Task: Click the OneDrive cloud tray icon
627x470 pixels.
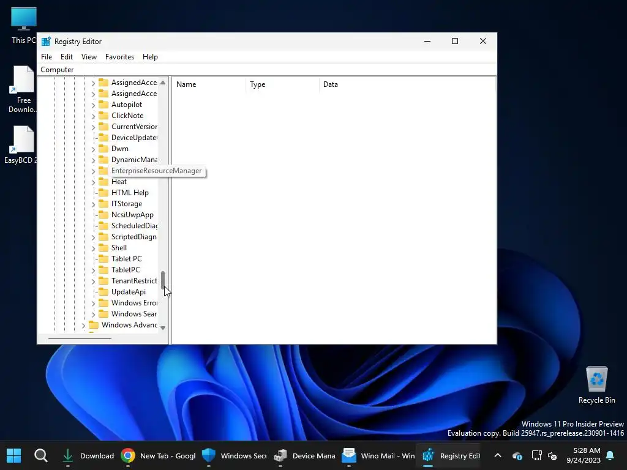Action: (517, 455)
